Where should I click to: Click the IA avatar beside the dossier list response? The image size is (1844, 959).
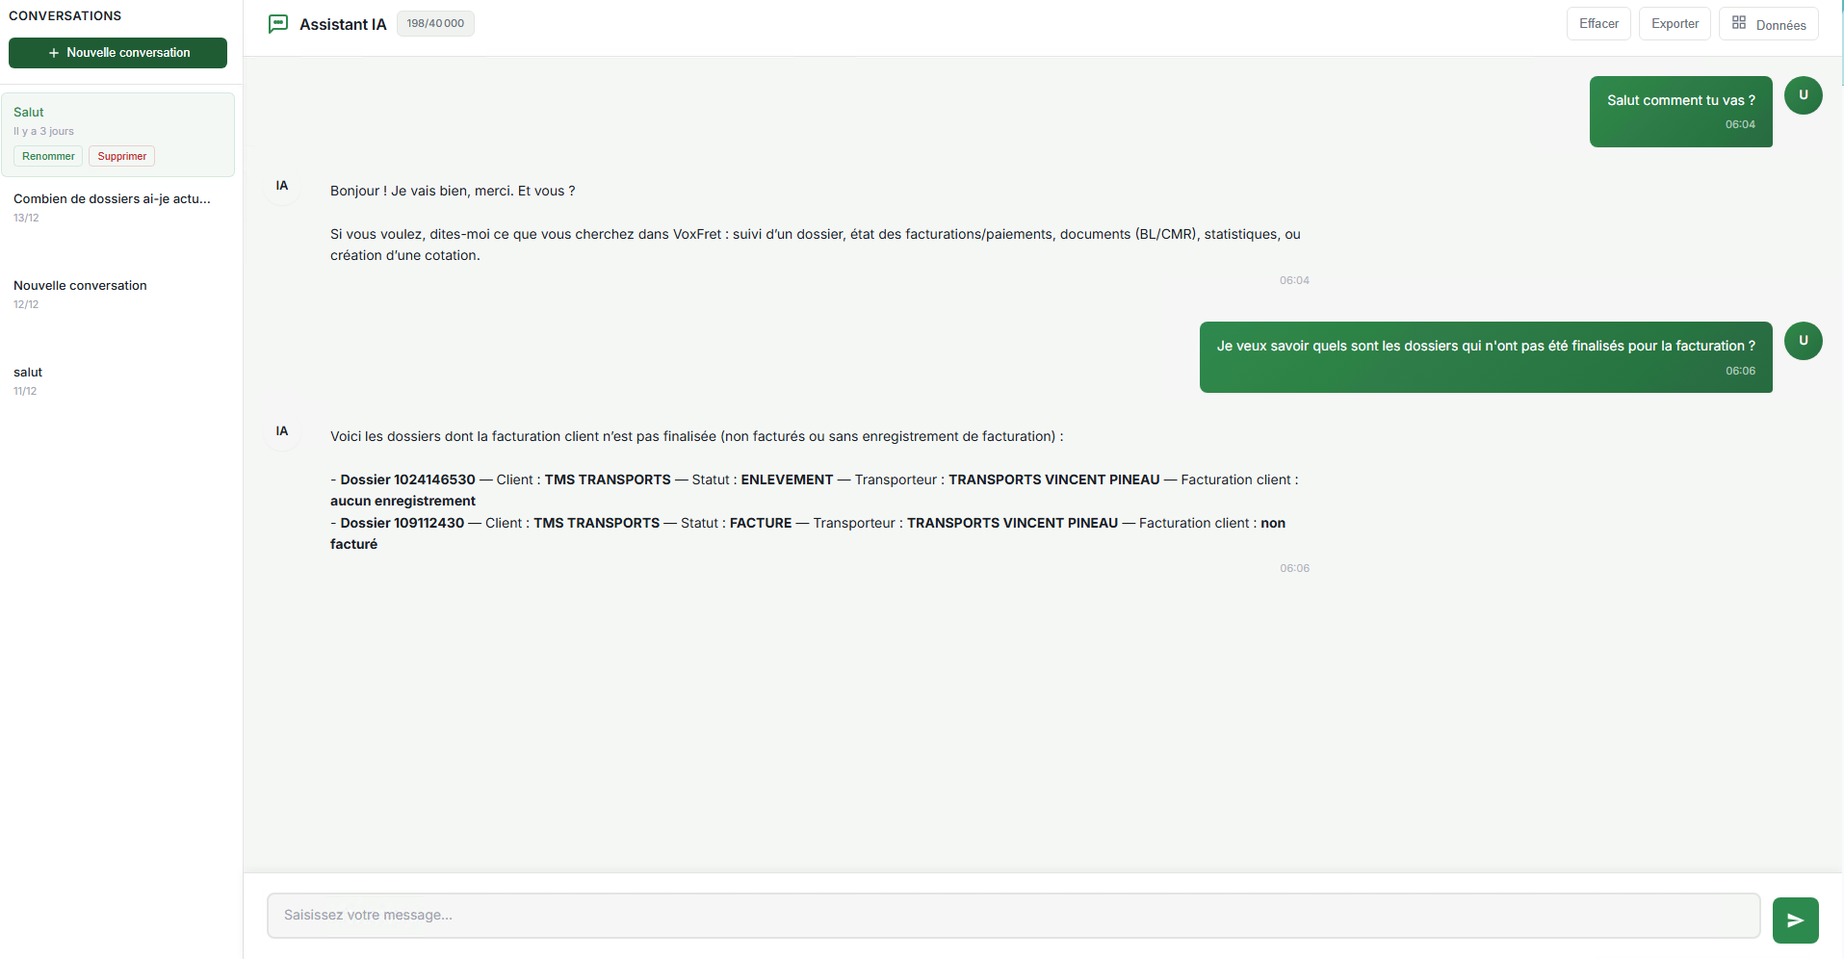pyautogui.click(x=281, y=430)
